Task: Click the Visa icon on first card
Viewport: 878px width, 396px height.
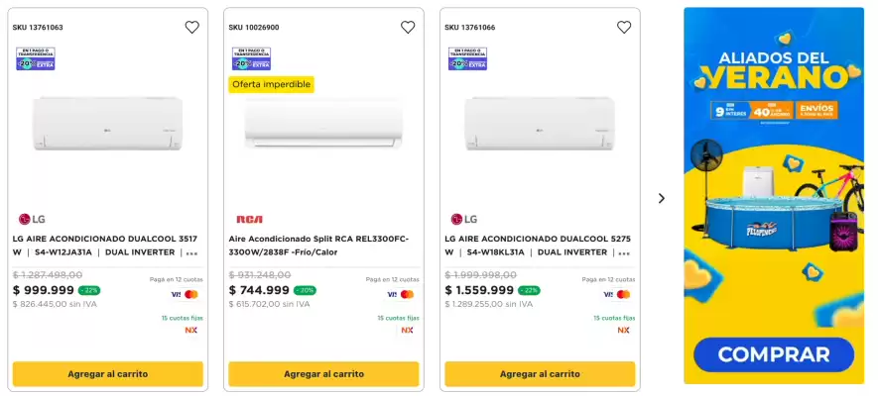Action: point(176,294)
